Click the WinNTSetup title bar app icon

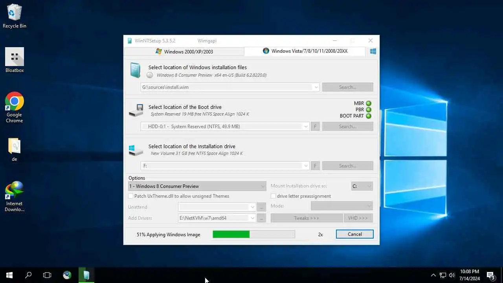click(x=130, y=40)
